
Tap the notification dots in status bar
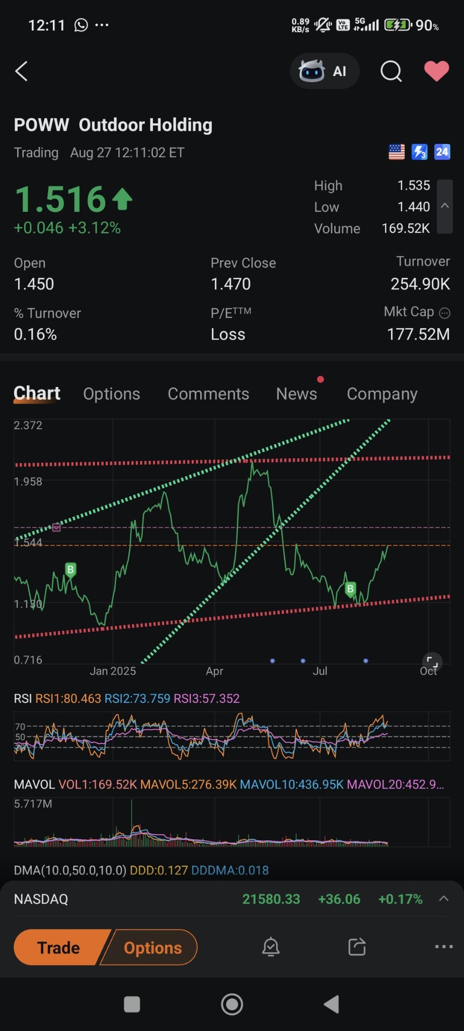(x=102, y=25)
